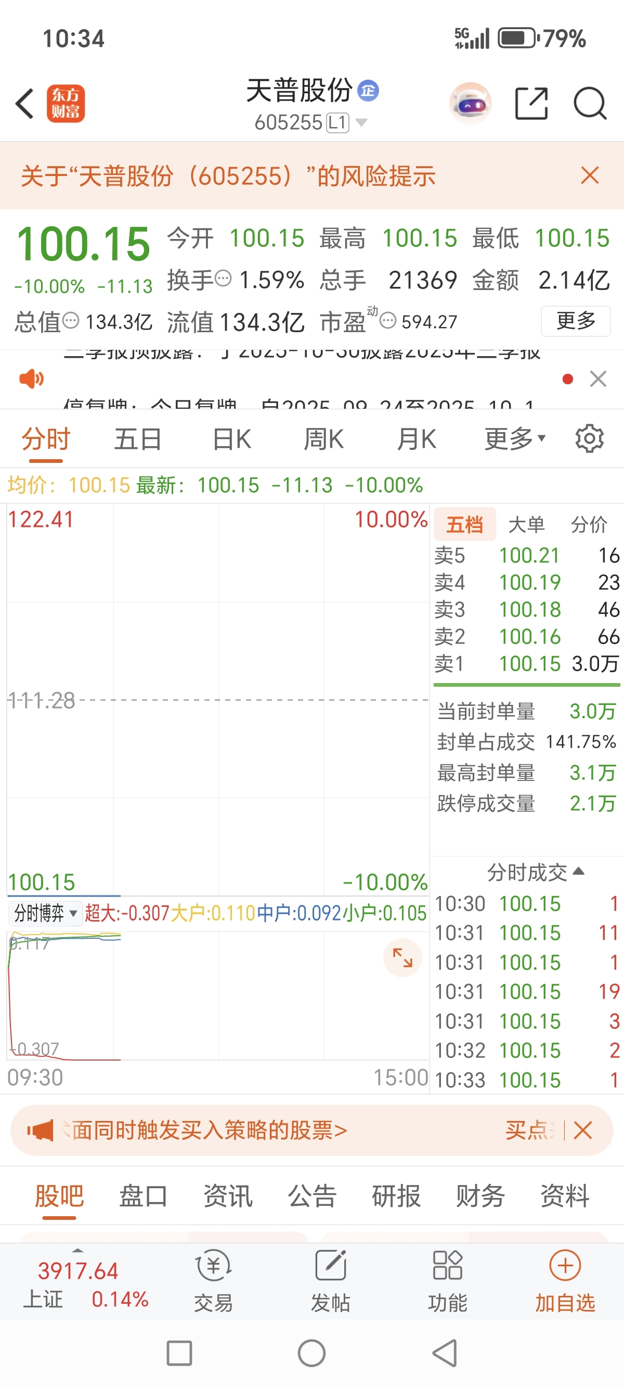This screenshot has width=624, height=1387.
Task: Open 交易 trade icon in bottom bar
Action: pos(214,1281)
